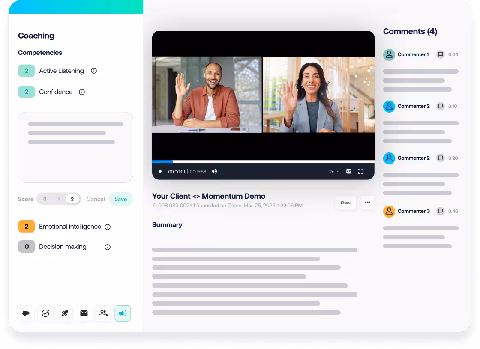Viewport: 480px width, 349px height.
Task: Open the 2x playback speed dropdown
Action: pyautogui.click(x=334, y=172)
